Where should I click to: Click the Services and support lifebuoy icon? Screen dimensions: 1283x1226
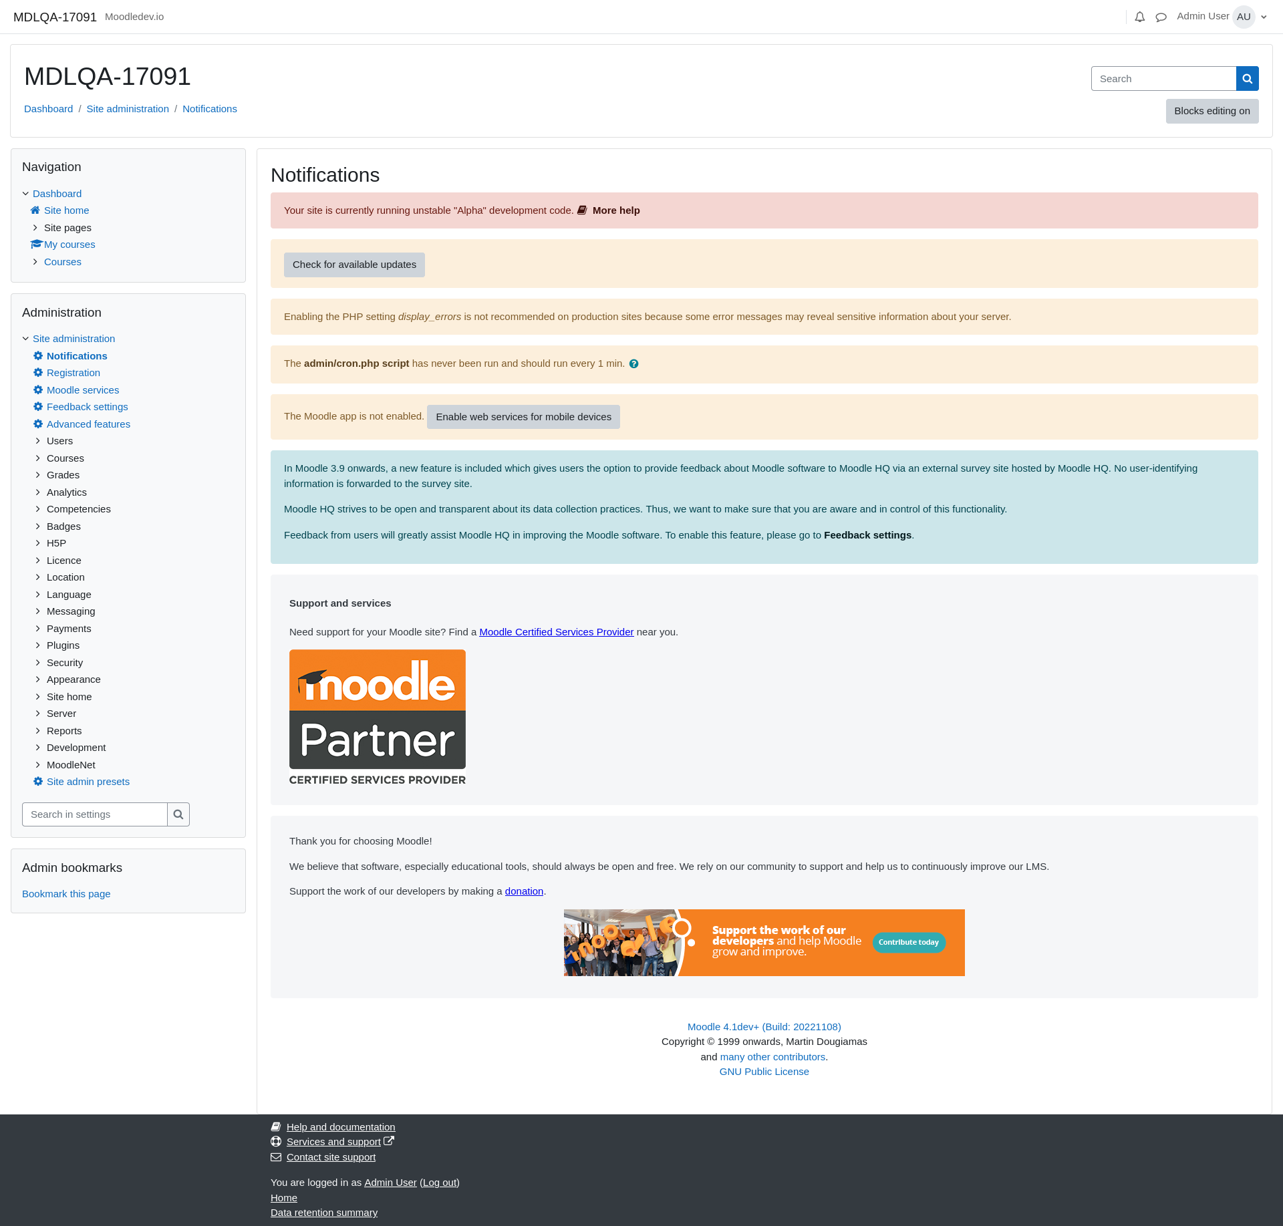pos(276,1142)
